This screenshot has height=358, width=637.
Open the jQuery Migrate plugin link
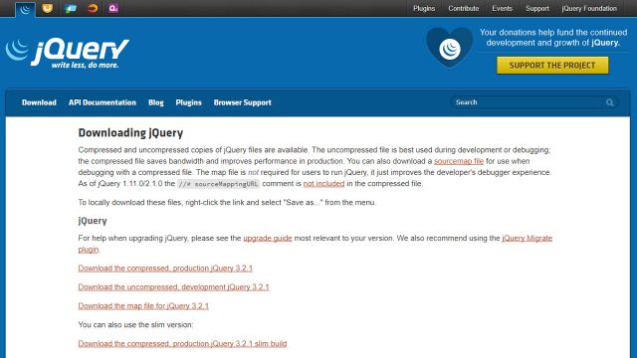point(527,239)
